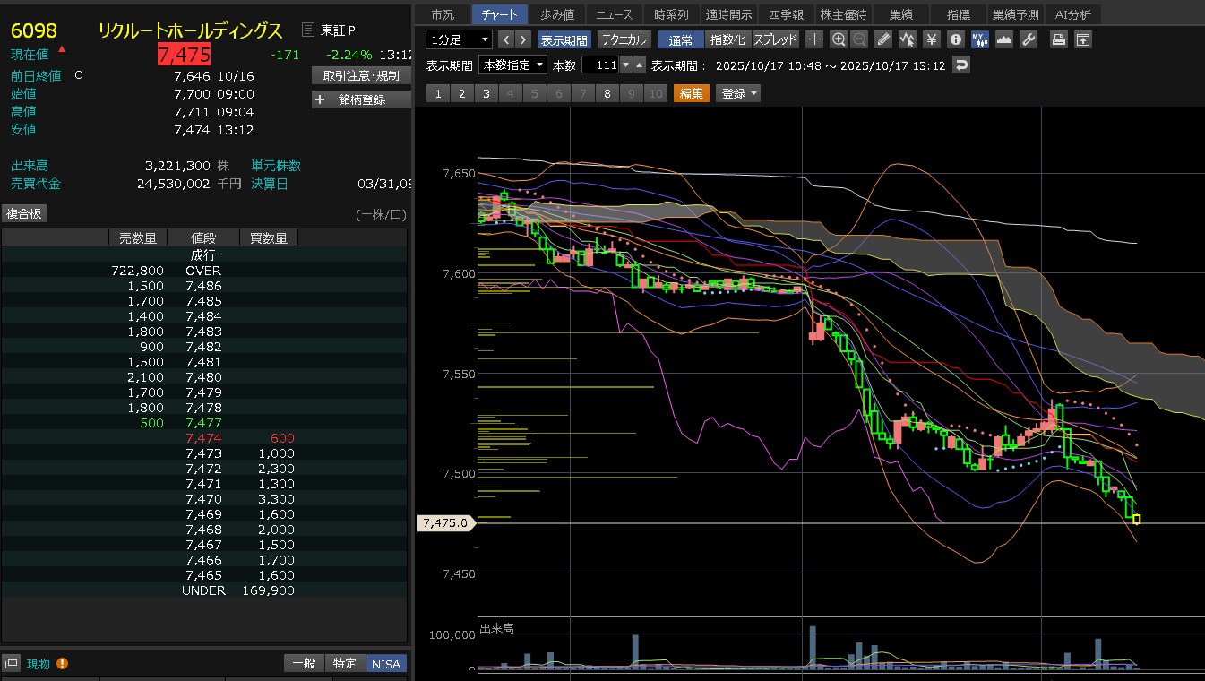Viewport: 1205px width, 681px height.
Task: Click the information circle icon
Action: click(955, 39)
